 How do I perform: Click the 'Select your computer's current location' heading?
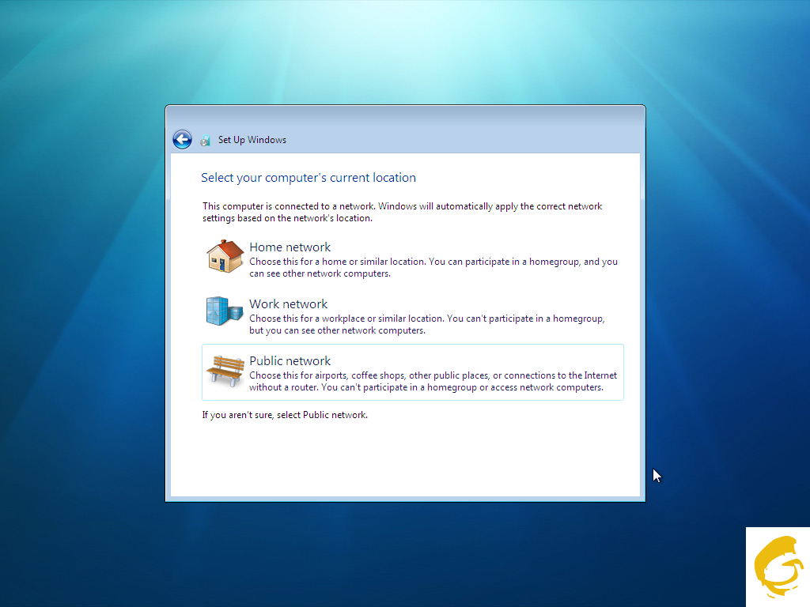[x=308, y=178]
